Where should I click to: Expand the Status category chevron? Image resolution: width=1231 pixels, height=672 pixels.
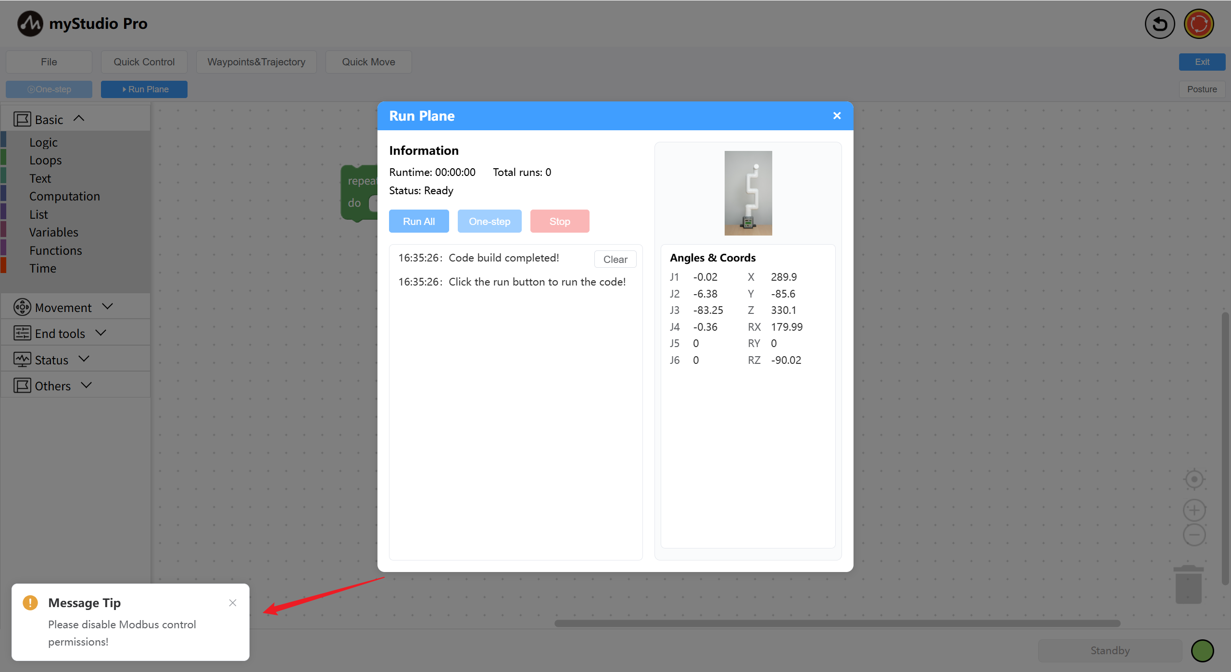pos(84,359)
